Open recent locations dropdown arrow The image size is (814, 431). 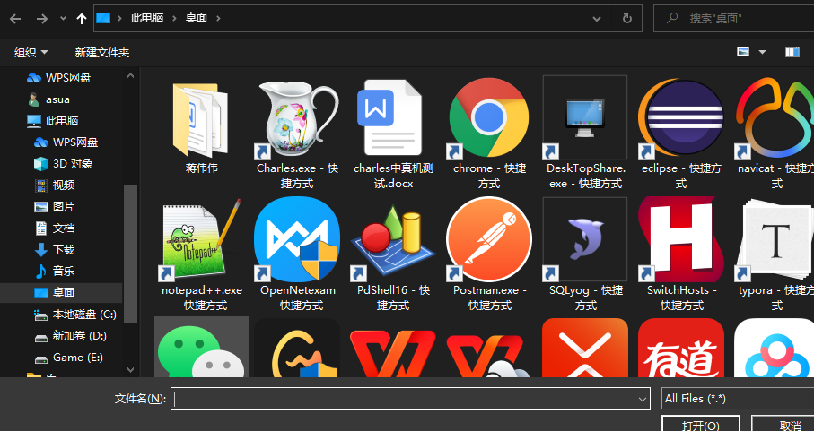pos(63,19)
